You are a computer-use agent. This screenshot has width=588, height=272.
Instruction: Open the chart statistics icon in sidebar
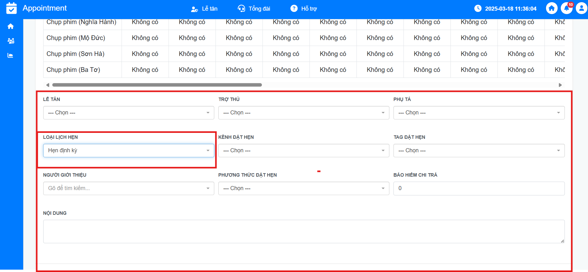(11, 55)
